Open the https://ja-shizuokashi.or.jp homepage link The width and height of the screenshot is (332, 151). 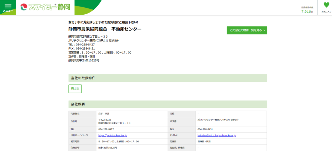pyautogui.click(x=113, y=135)
